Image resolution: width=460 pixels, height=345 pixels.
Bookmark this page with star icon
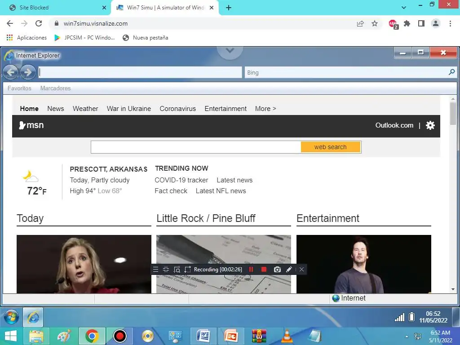pyautogui.click(x=375, y=23)
